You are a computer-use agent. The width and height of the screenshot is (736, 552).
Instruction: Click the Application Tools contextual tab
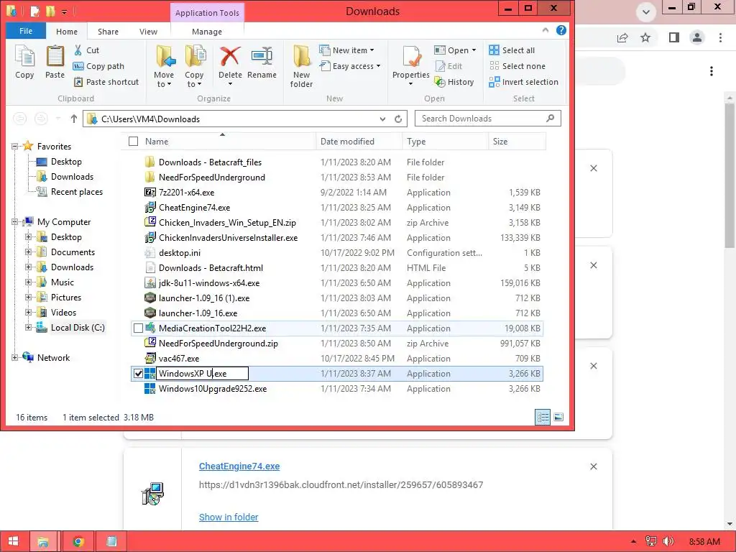(x=207, y=13)
